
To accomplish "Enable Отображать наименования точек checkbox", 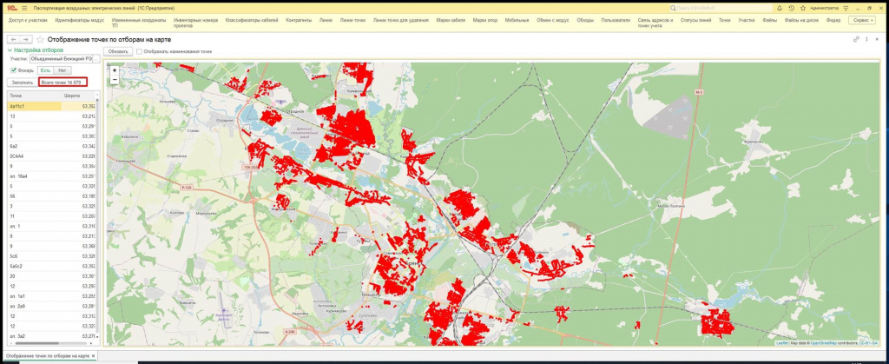I will point(140,51).
